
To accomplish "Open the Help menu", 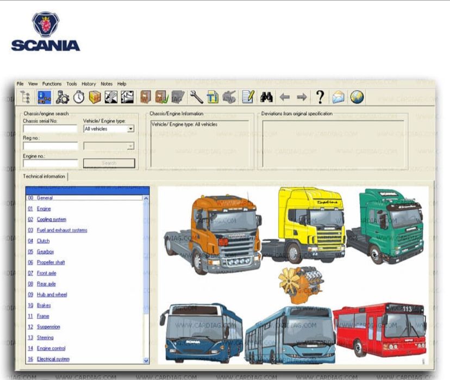I will point(121,84).
